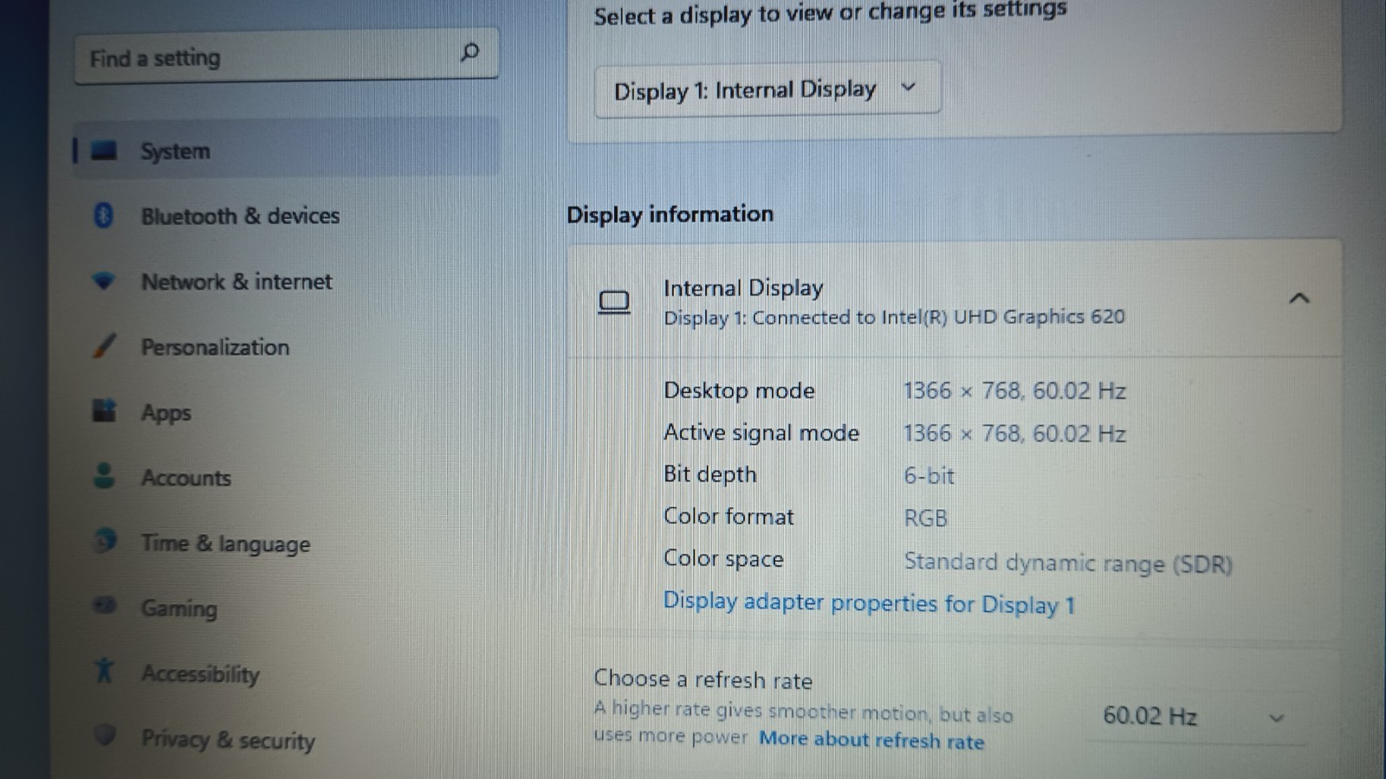Click the Desktop mode value 1366 × 768
The image size is (1386, 779).
point(1014,390)
